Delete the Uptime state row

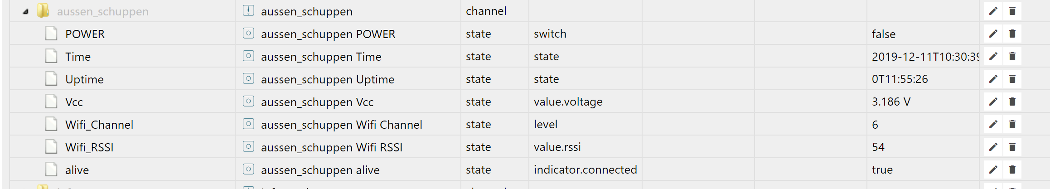[x=1012, y=79]
